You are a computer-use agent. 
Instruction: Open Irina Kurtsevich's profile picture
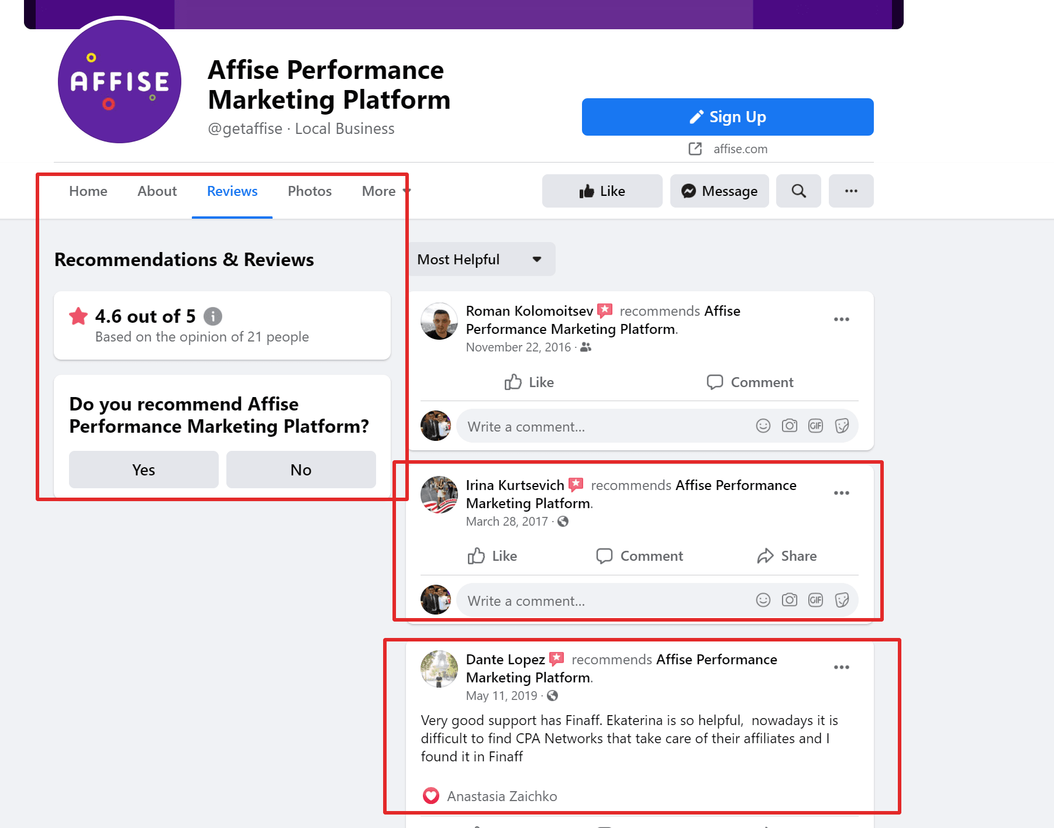tap(439, 495)
